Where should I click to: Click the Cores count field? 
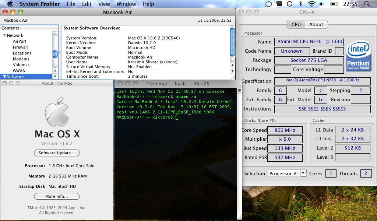tap(331, 173)
